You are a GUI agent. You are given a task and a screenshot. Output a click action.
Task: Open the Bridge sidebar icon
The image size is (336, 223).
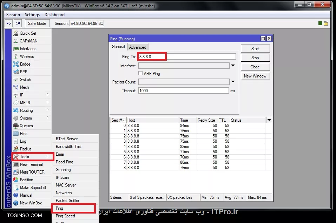pyautogui.click(x=16, y=64)
